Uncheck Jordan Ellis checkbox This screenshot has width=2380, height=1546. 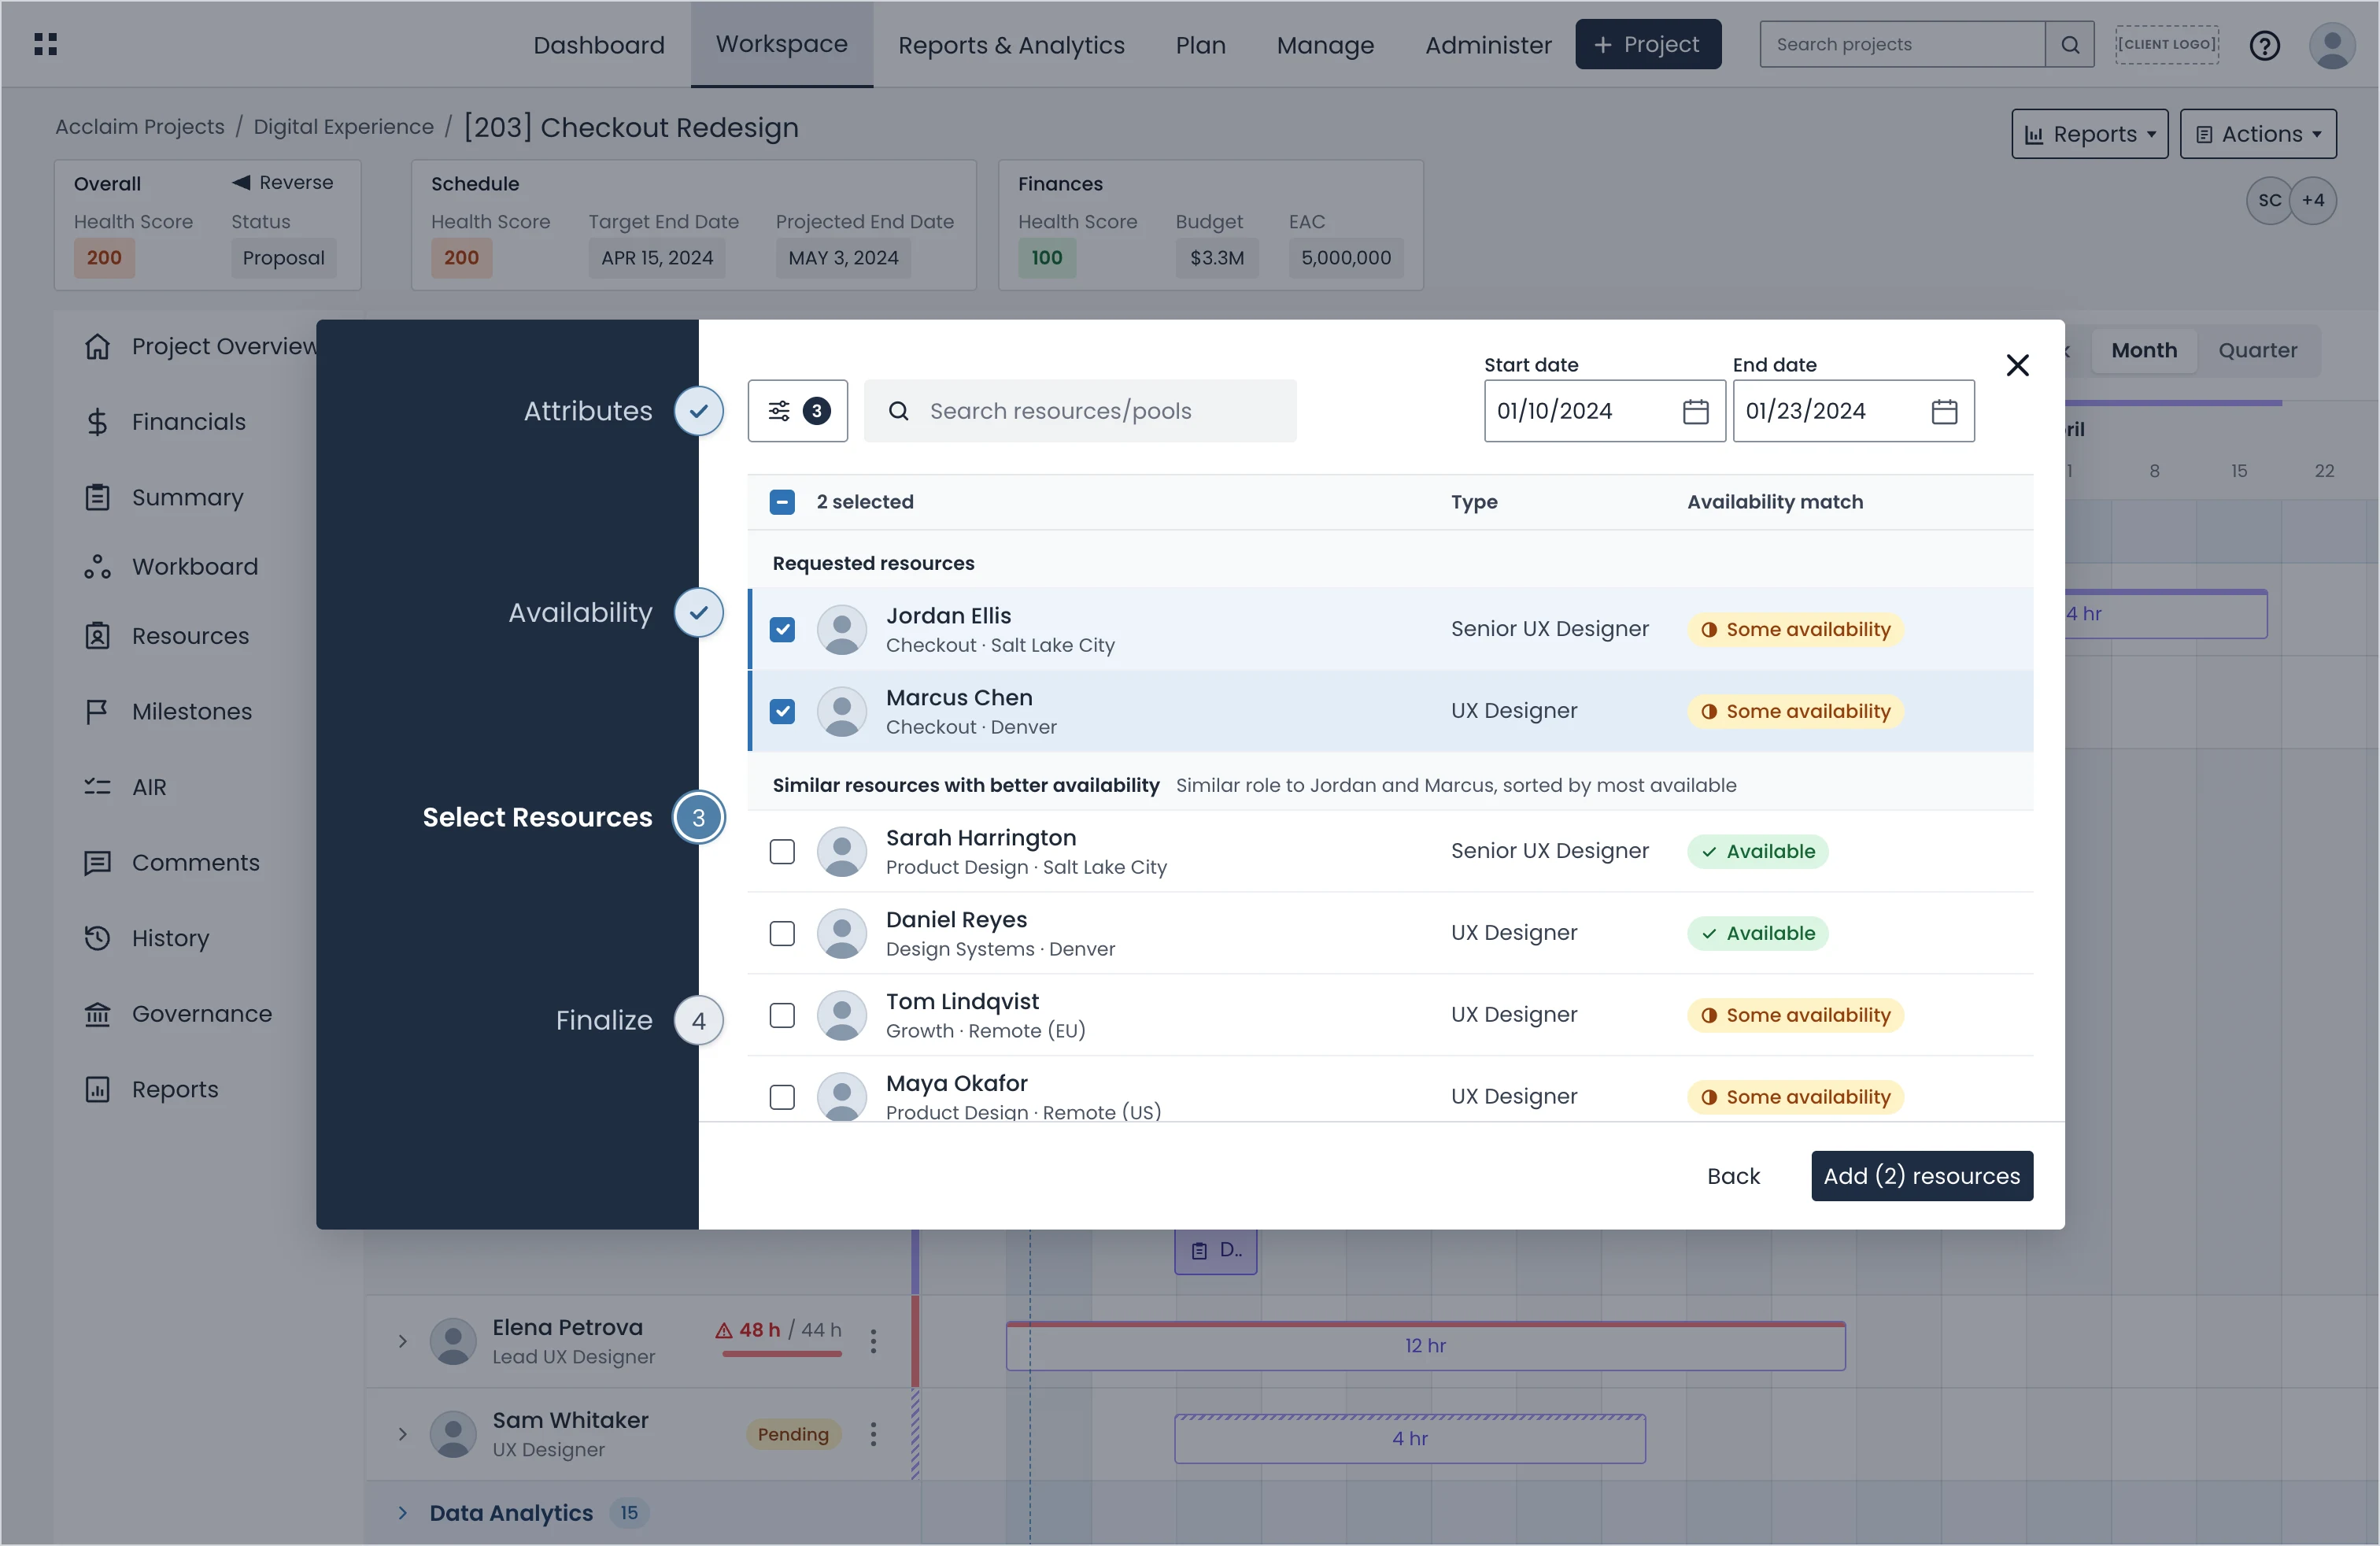[782, 629]
